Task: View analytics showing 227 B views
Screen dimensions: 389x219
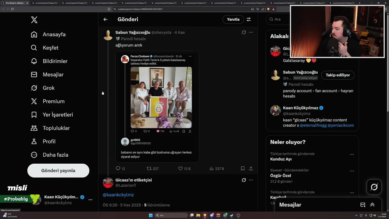Action: (x=217, y=168)
